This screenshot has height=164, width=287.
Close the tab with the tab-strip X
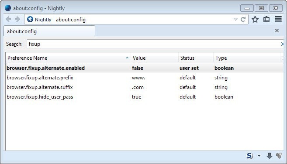[x=277, y=31]
